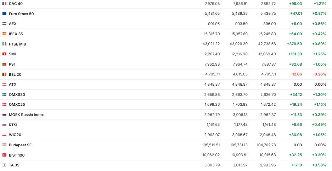Click the Belgium flag next to BEL 20
This screenshot has width=332, height=171.
click(x=4, y=74)
